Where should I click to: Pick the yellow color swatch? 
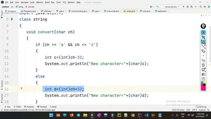click(204, 82)
